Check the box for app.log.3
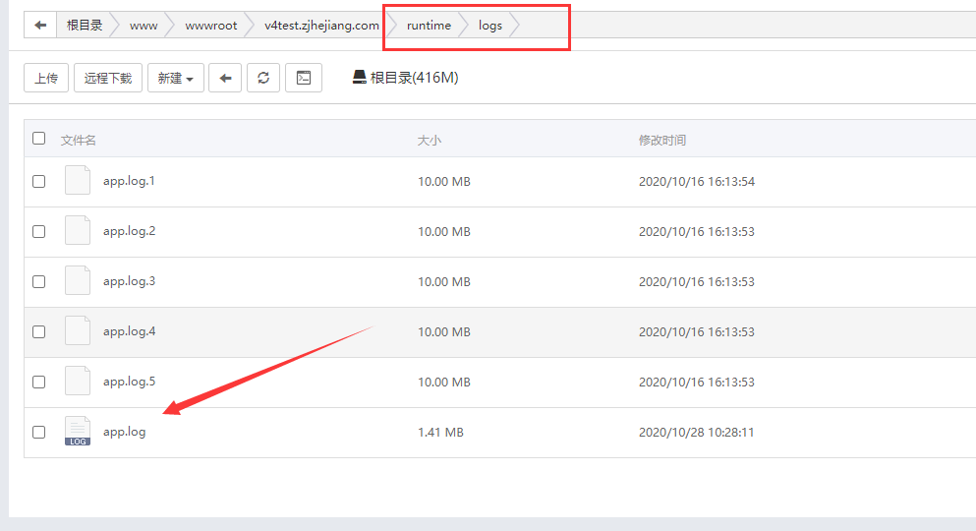Image resolution: width=976 pixels, height=531 pixels. 39,282
